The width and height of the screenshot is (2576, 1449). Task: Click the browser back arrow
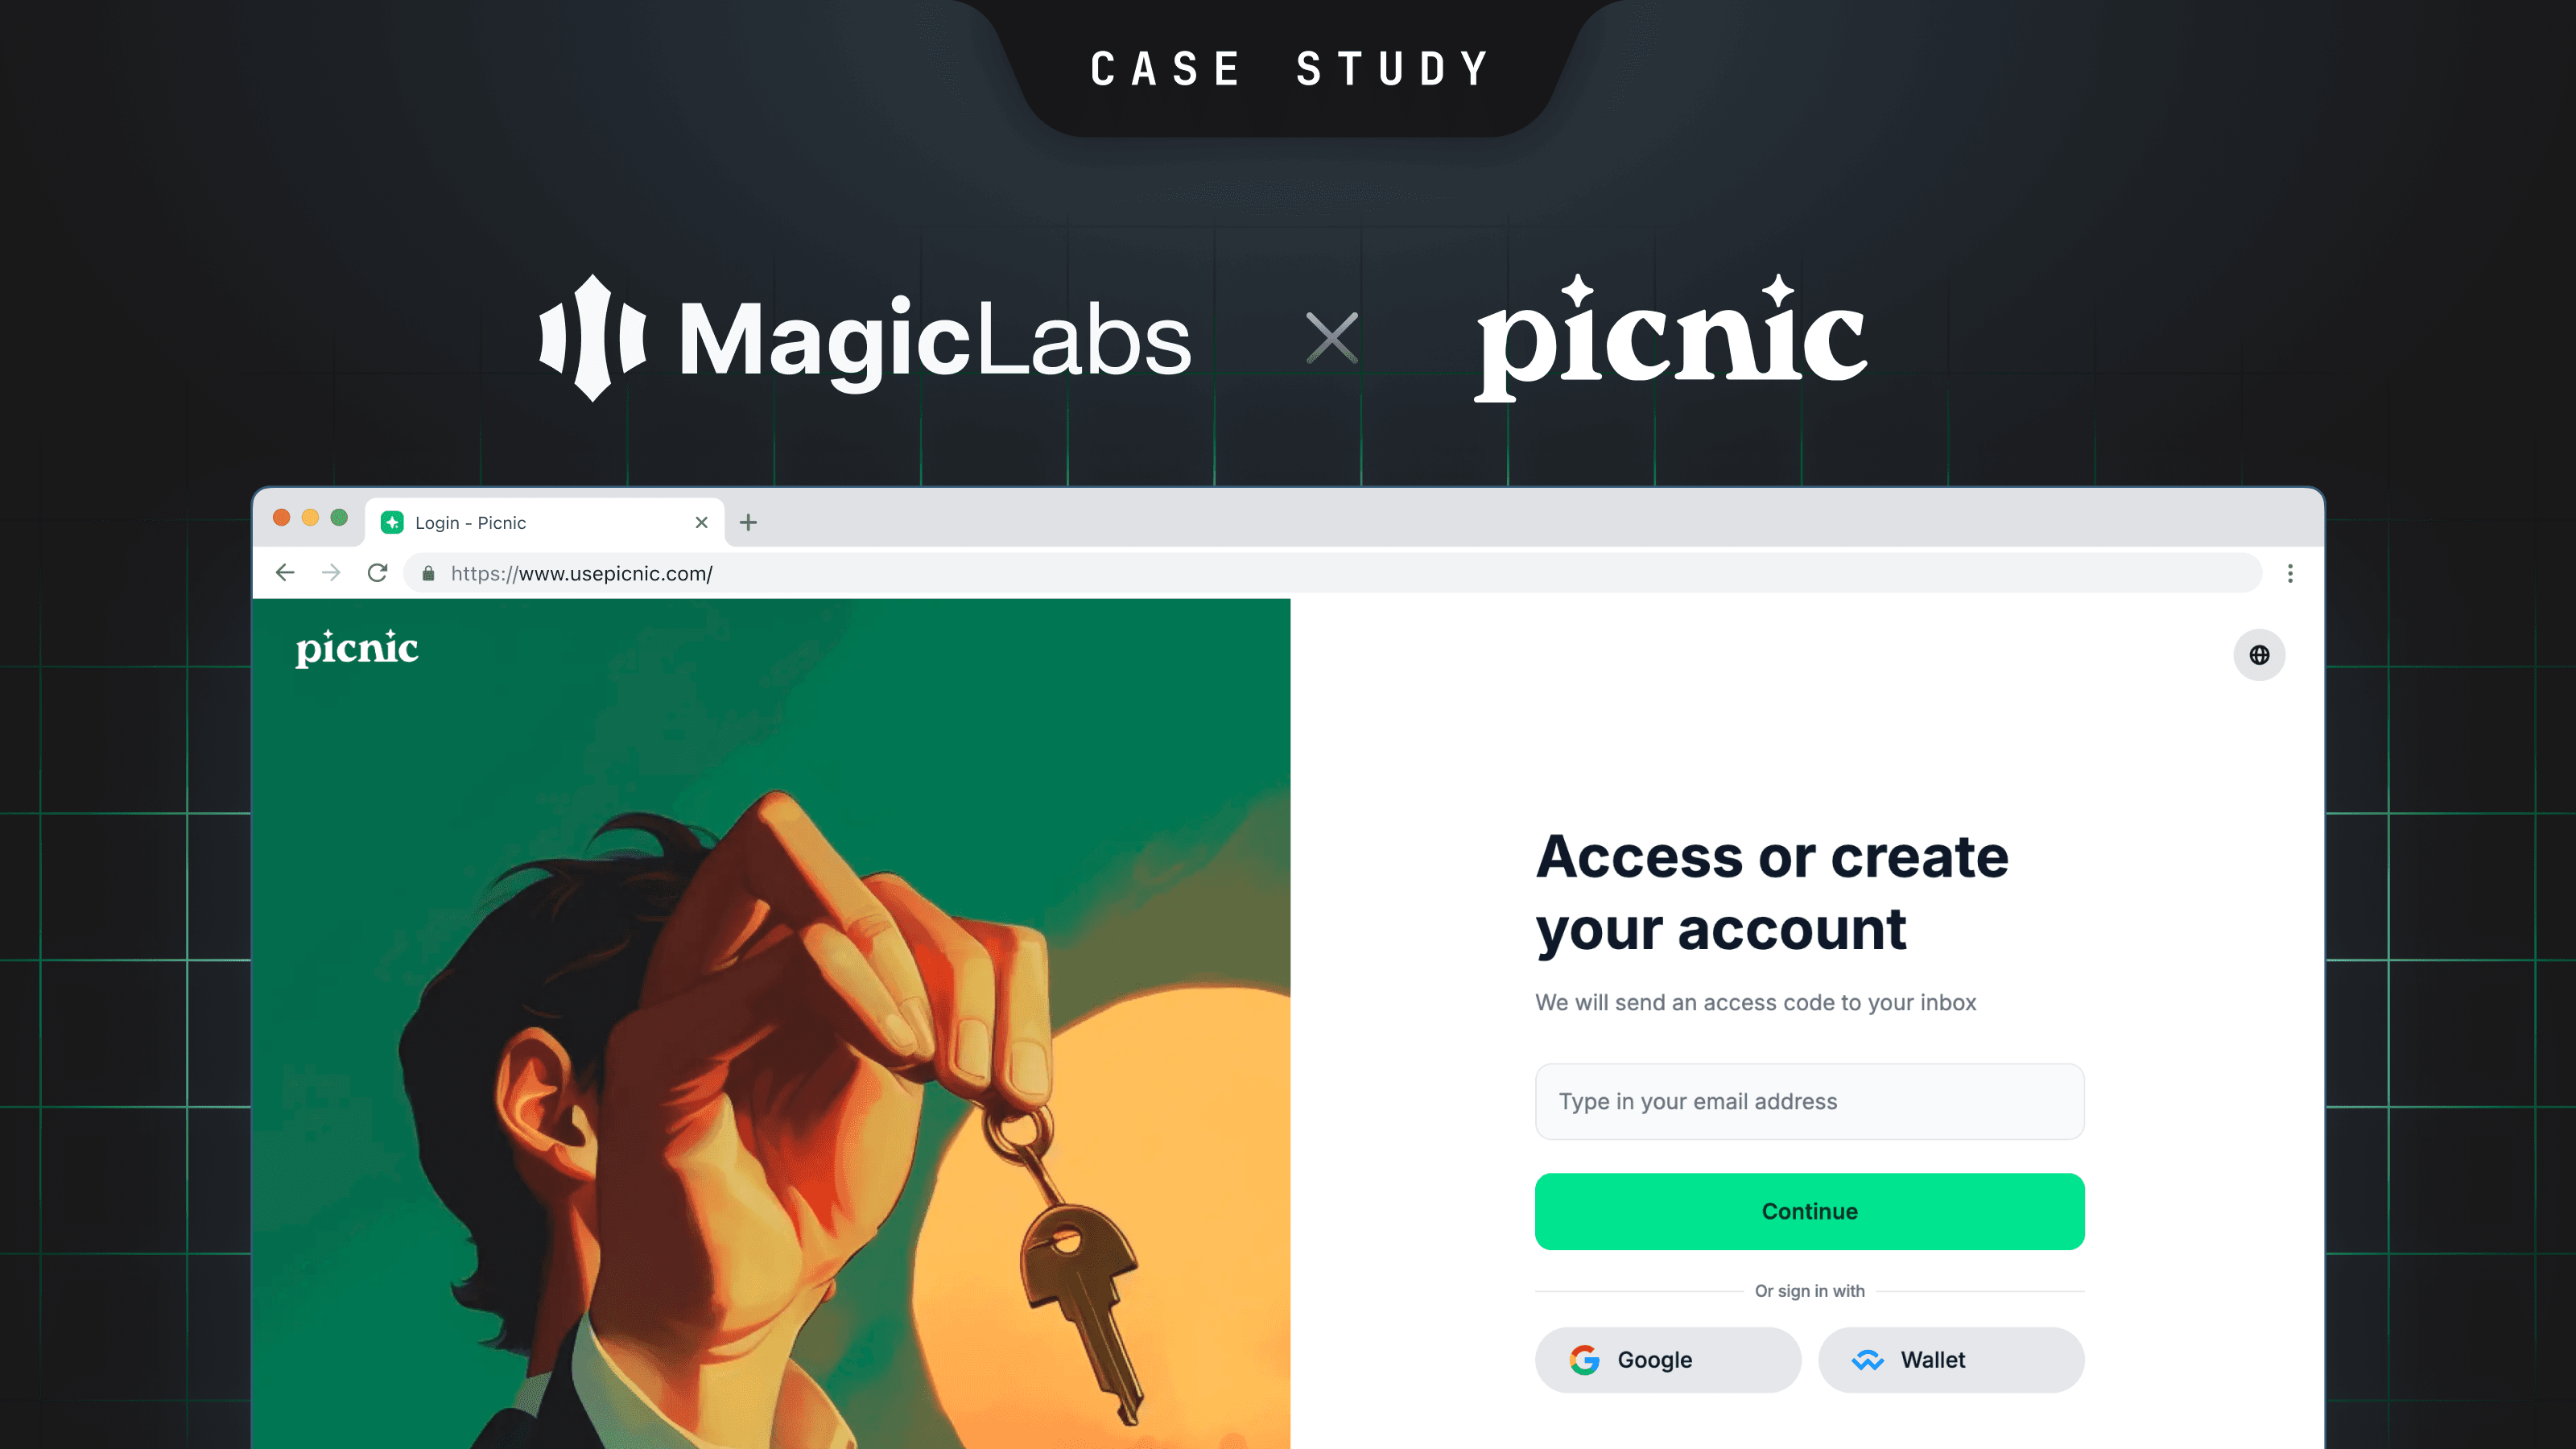tap(285, 573)
